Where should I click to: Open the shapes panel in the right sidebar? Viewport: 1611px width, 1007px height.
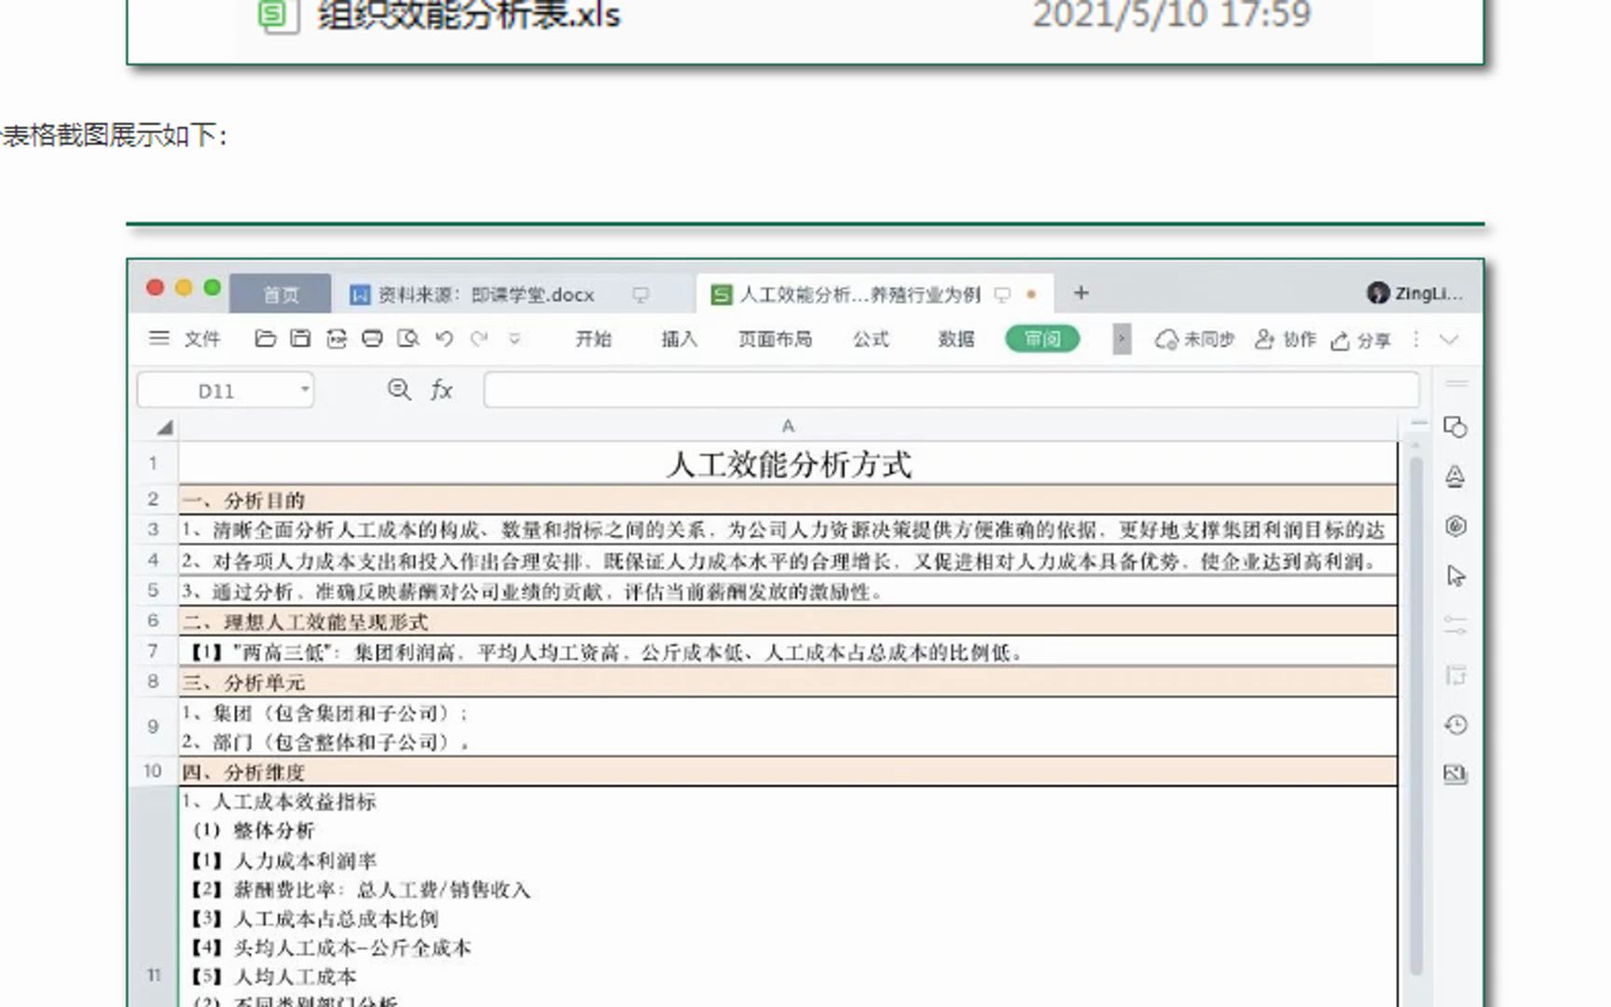[1455, 428]
